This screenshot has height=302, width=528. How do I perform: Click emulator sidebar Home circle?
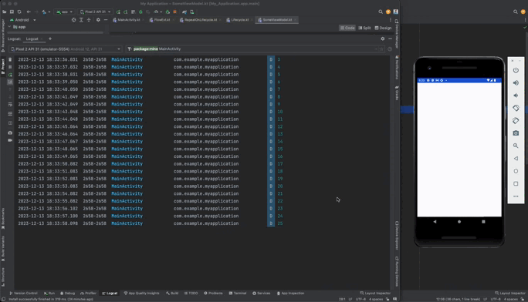(516, 171)
